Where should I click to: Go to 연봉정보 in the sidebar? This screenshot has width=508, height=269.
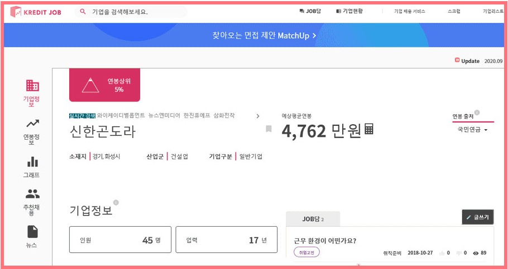coord(32,131)
